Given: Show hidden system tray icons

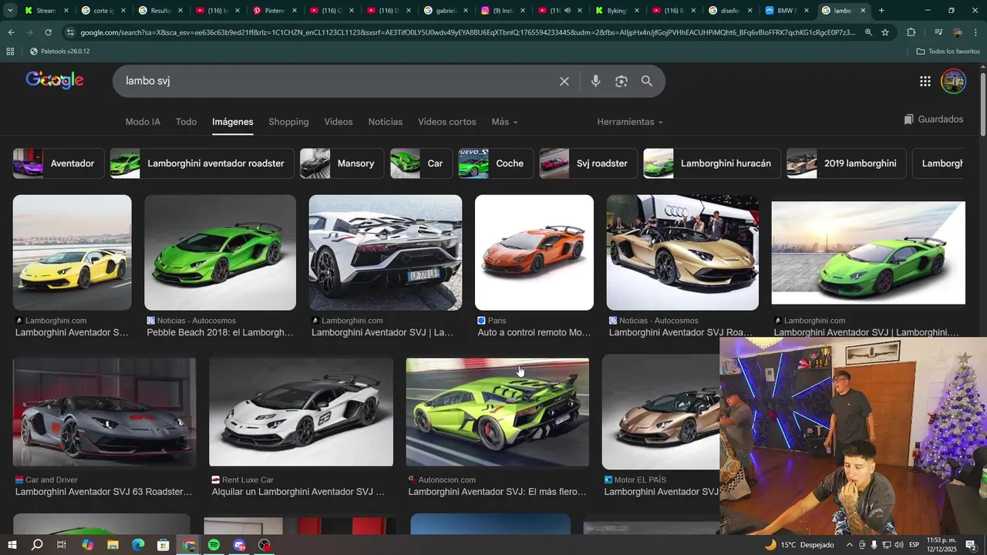Looking at the screenshot, I should pos(850,545).
